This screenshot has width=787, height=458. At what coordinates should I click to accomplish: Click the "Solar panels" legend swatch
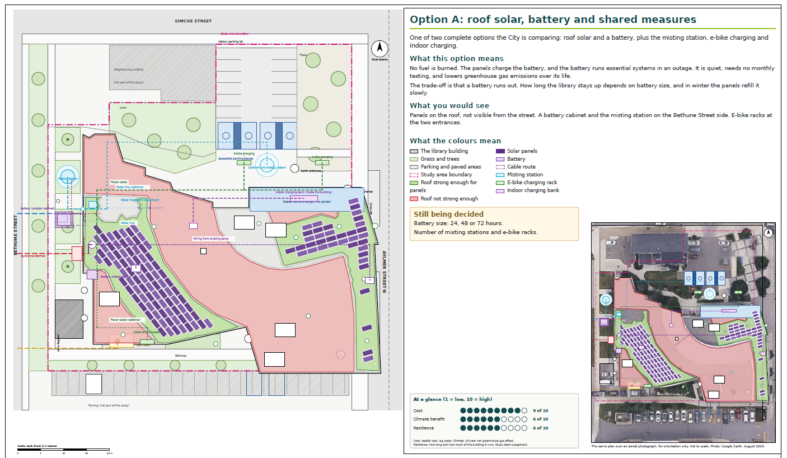[501, 151]
